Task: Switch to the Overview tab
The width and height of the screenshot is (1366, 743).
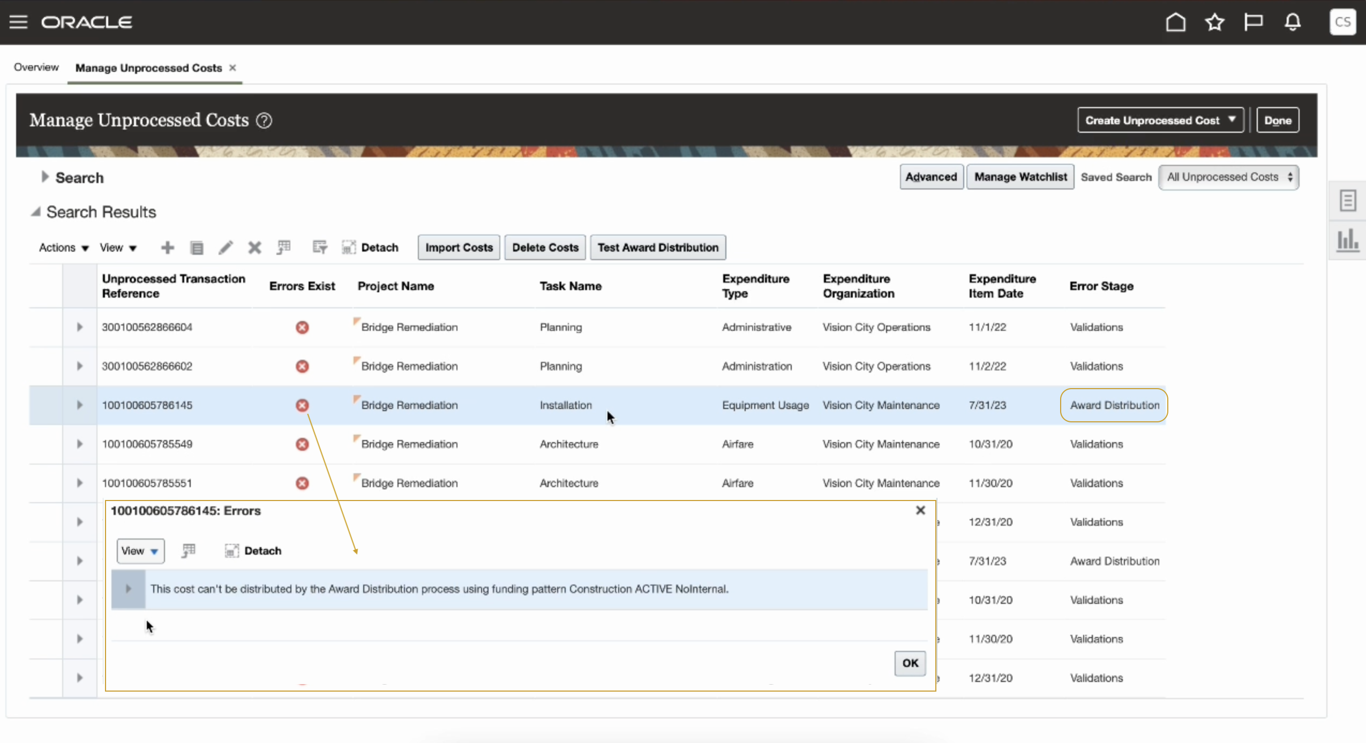Action: coord(36,67)
